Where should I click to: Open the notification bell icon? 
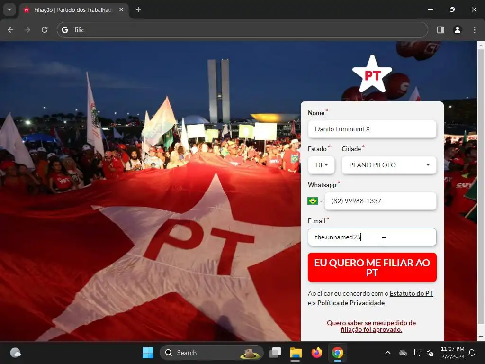[472, 353]
